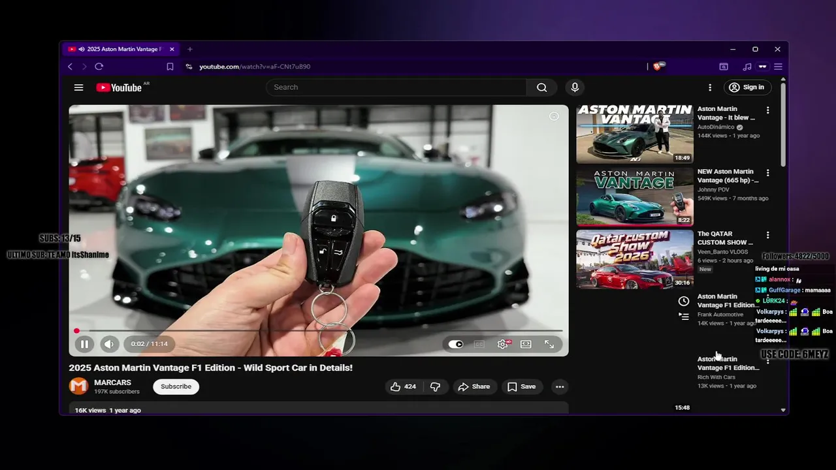
Task: Open the Johnny POV Vantage 665 hp thumbnail
Action: point(635,196)
